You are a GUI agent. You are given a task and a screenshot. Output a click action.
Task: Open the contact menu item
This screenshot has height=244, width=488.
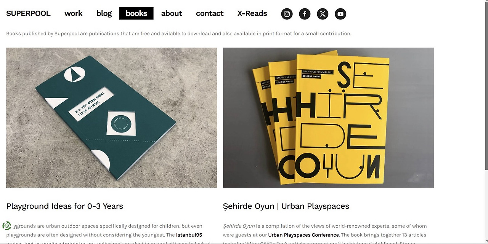pyautogui.click(x=210, y=13)
